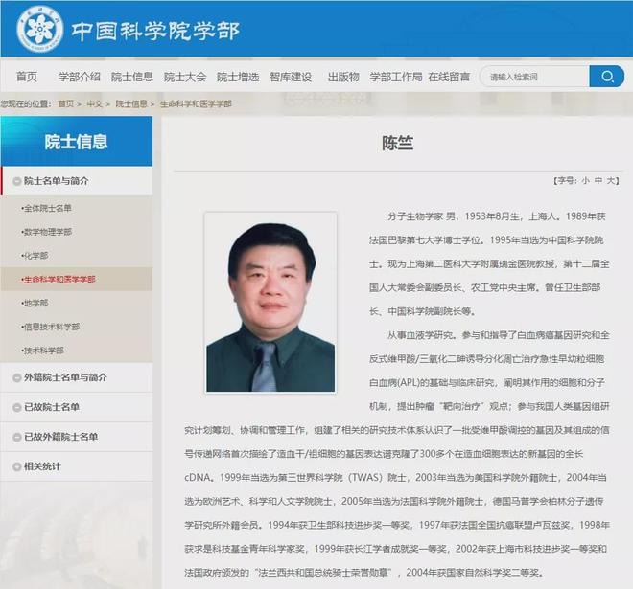Screen dimensions: 633x589
Task: Expand the 相关统计 sidebar section
Action: click(77, 466)
